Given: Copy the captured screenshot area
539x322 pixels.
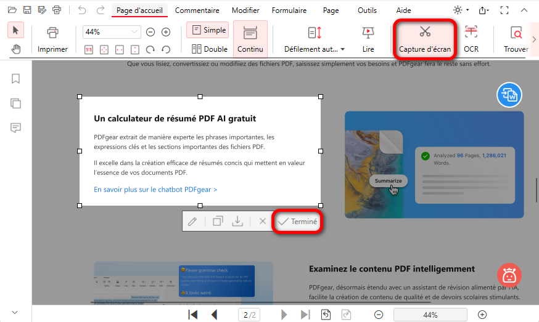Looking at the screenshot, I should (218, 221).
